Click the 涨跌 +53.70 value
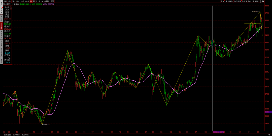Viewport: 272px width, 136px height. pyautogui.click(x=8, y=43)
